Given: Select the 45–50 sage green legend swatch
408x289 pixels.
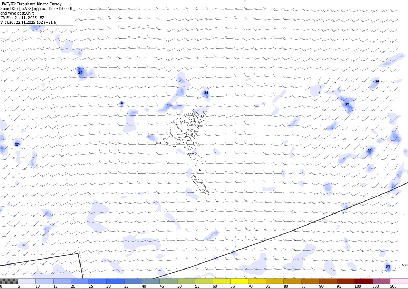Looking at the screenshot, I should pos(169,281).
